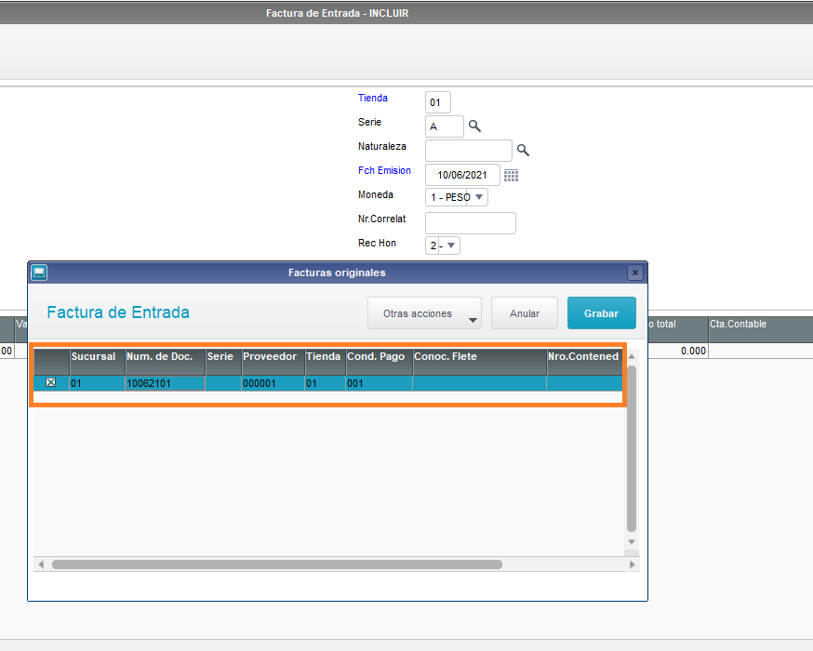This screenshot has width=813, height=651.
Task: Click the Facturas originales window icon
Action: (x=39, y=272)
